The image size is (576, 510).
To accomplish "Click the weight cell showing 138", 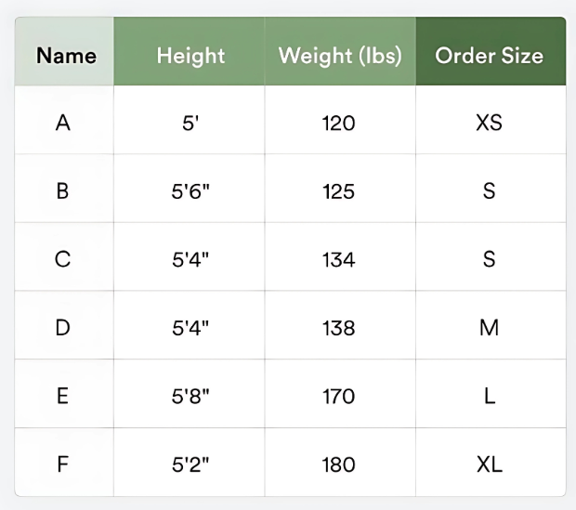I will tap(339, 328).
